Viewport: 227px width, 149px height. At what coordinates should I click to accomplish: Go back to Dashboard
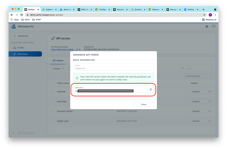[22, 36]
